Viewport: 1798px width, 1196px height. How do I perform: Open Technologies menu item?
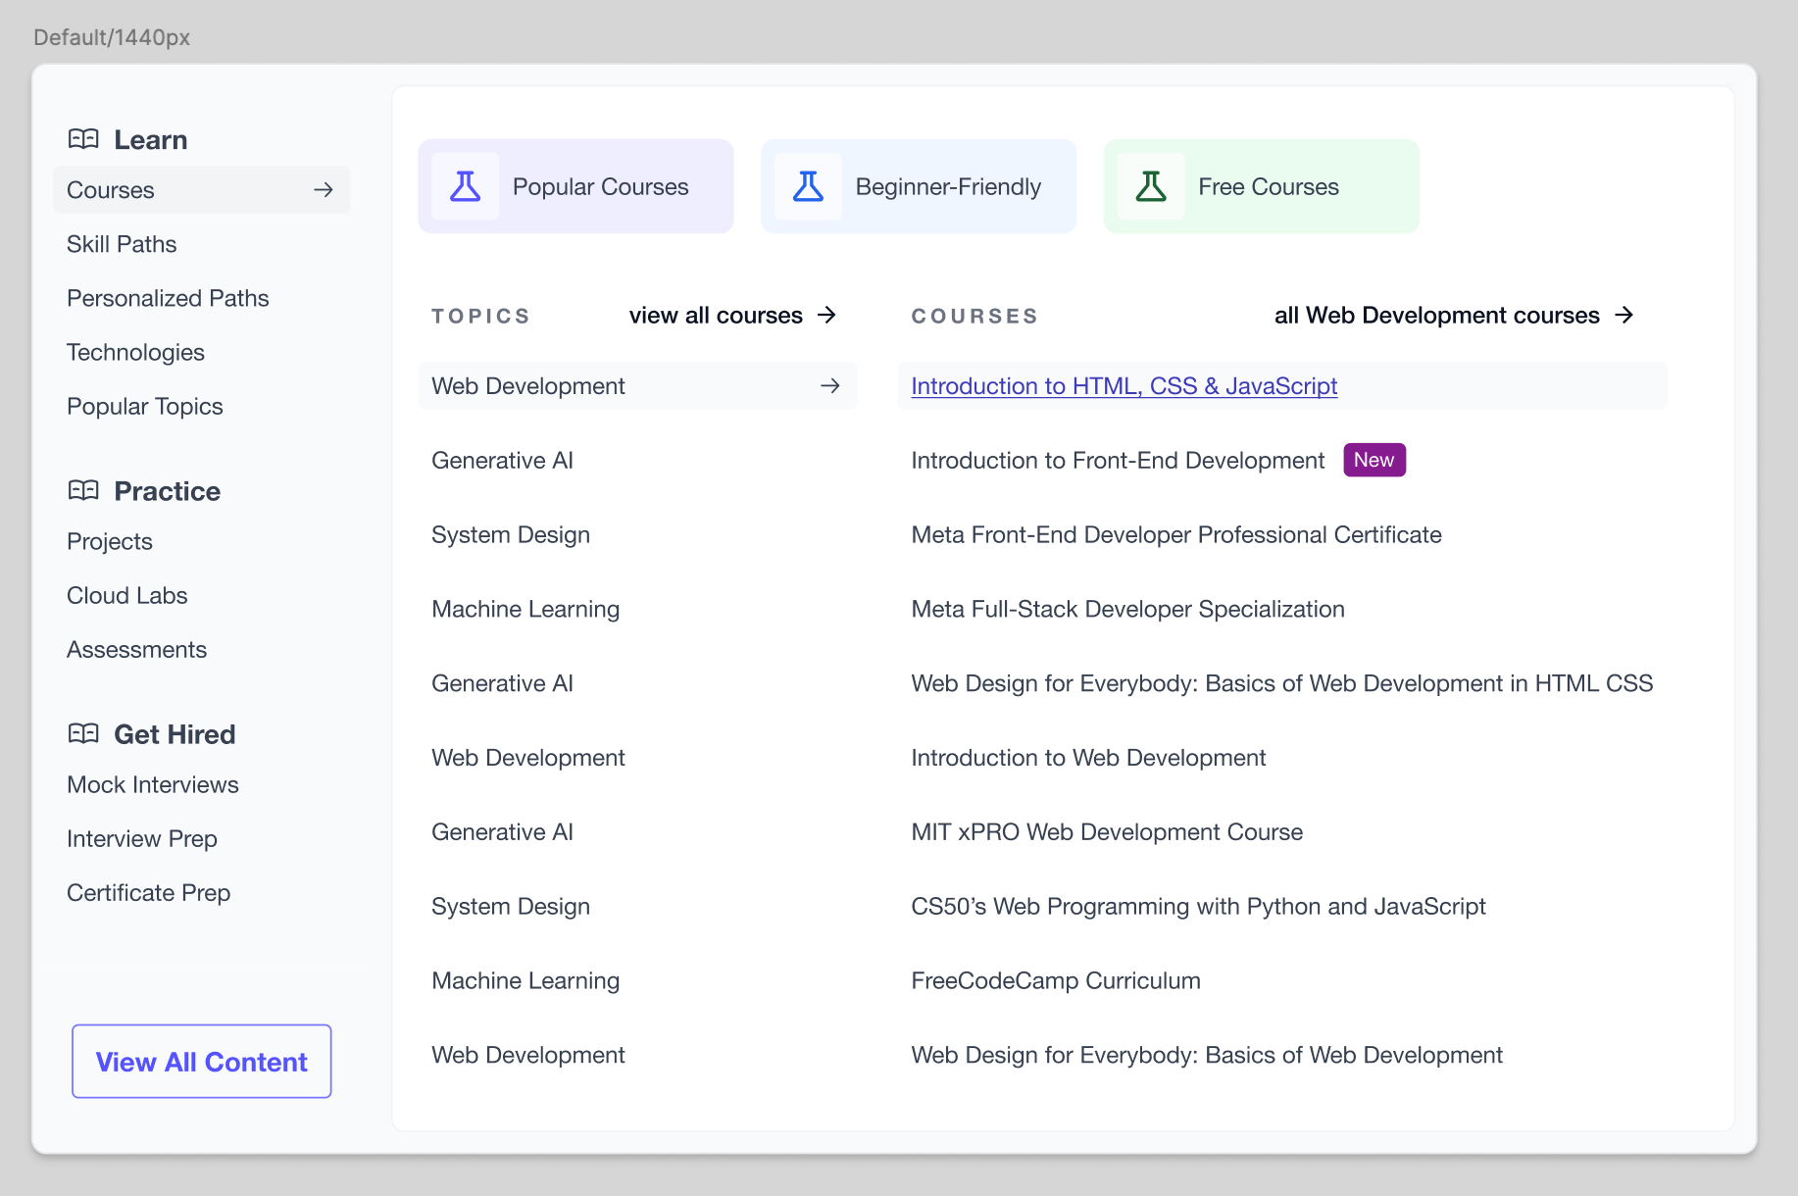point(135,352)
